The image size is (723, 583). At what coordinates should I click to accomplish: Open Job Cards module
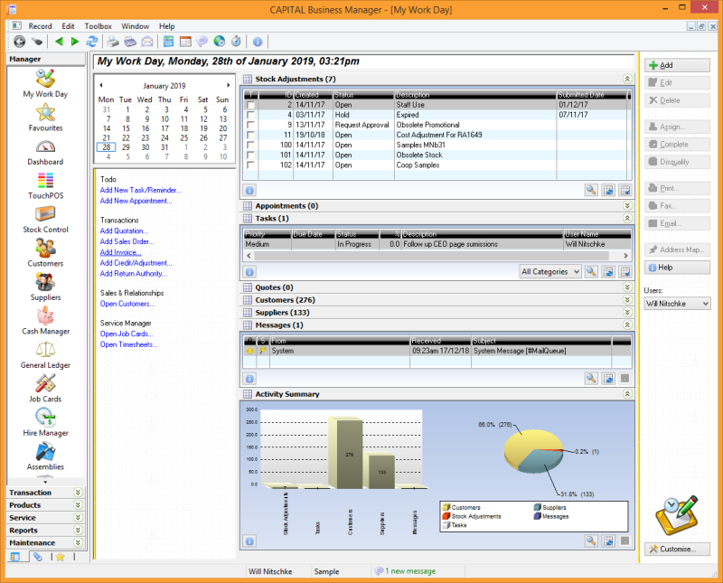(x=45, y=389)
